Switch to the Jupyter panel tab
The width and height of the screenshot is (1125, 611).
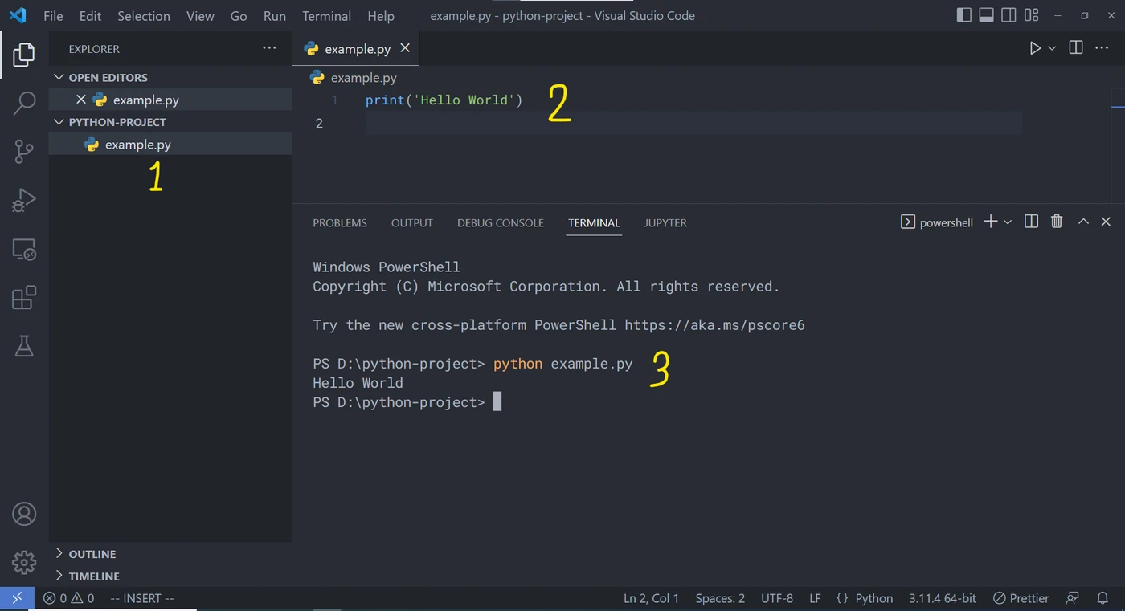[x=665, y=222]
